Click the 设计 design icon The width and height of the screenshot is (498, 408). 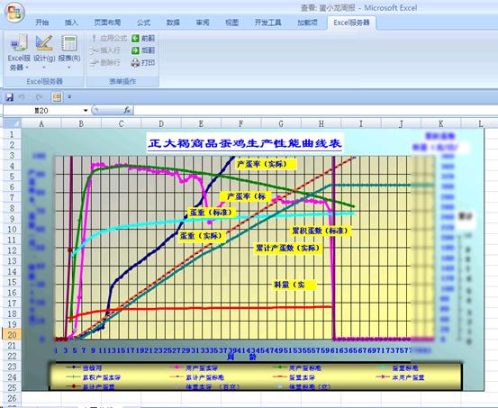(x=44, y=43)
